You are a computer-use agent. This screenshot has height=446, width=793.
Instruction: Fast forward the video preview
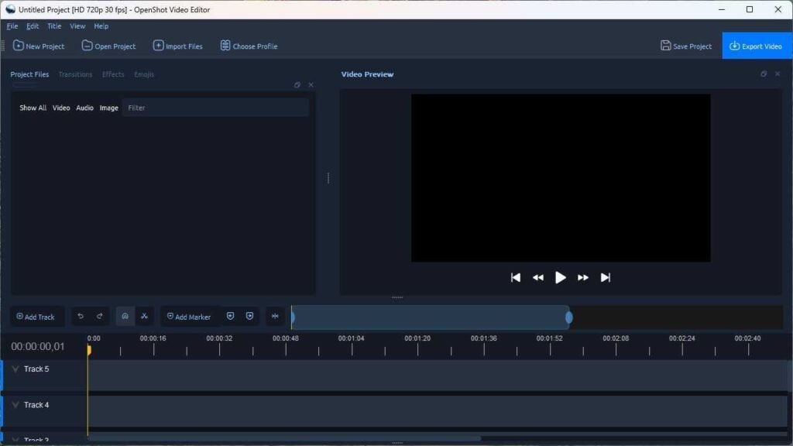tap(582, 276)
